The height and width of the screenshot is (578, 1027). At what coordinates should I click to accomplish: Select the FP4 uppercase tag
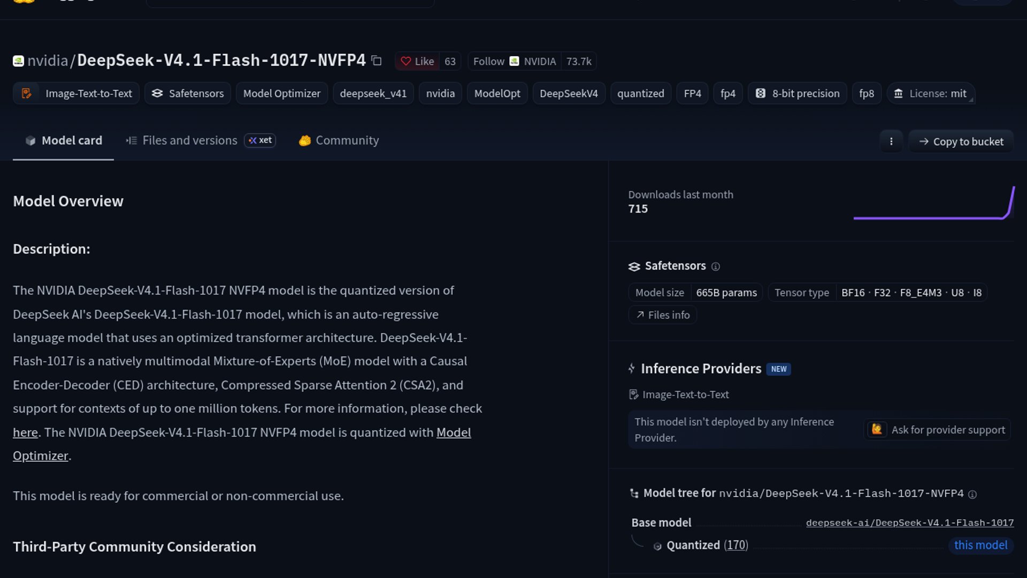point(692,93)
